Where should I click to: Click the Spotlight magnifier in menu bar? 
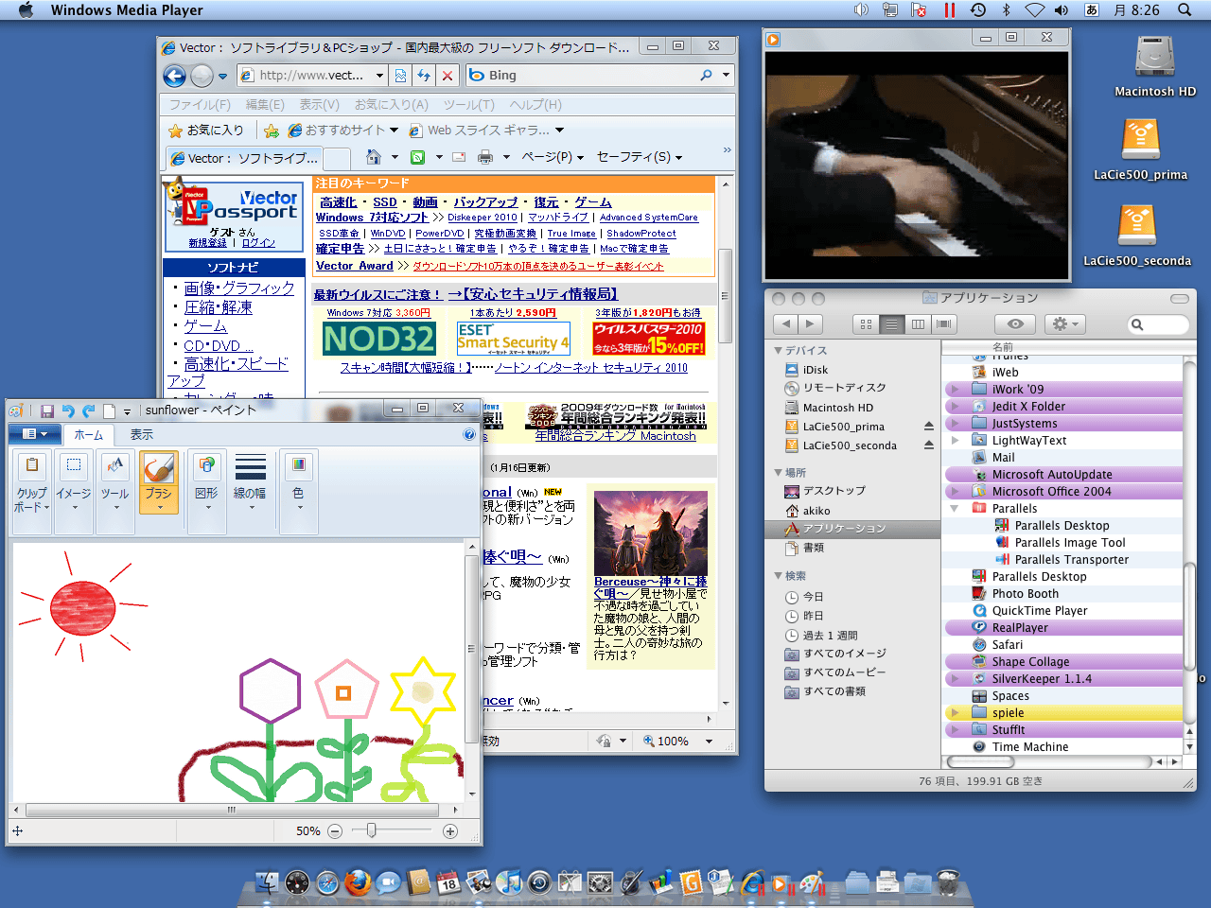1185,10
